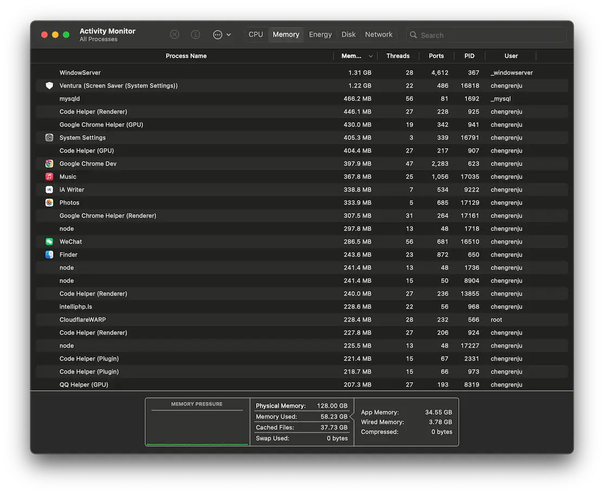
Task: Toggle Memory column sort order arrow
Action: tap(371, 56)
